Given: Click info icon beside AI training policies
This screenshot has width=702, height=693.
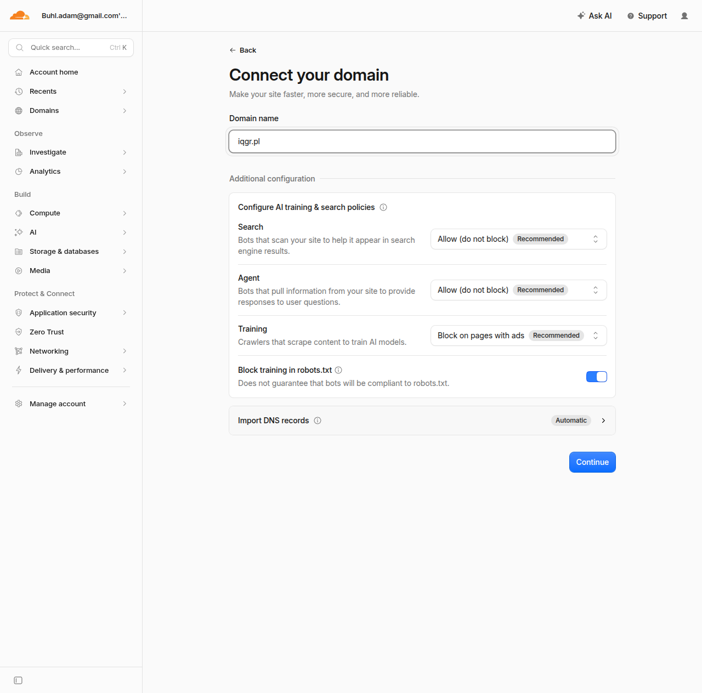Looking at the screenshot, I should pos(383,207).
